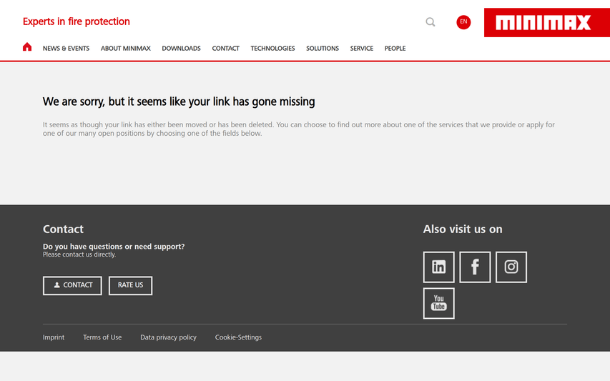This screenshot has width=610, height=381.
Task: Visit the Facebook page icon
Action: (475, 267)
